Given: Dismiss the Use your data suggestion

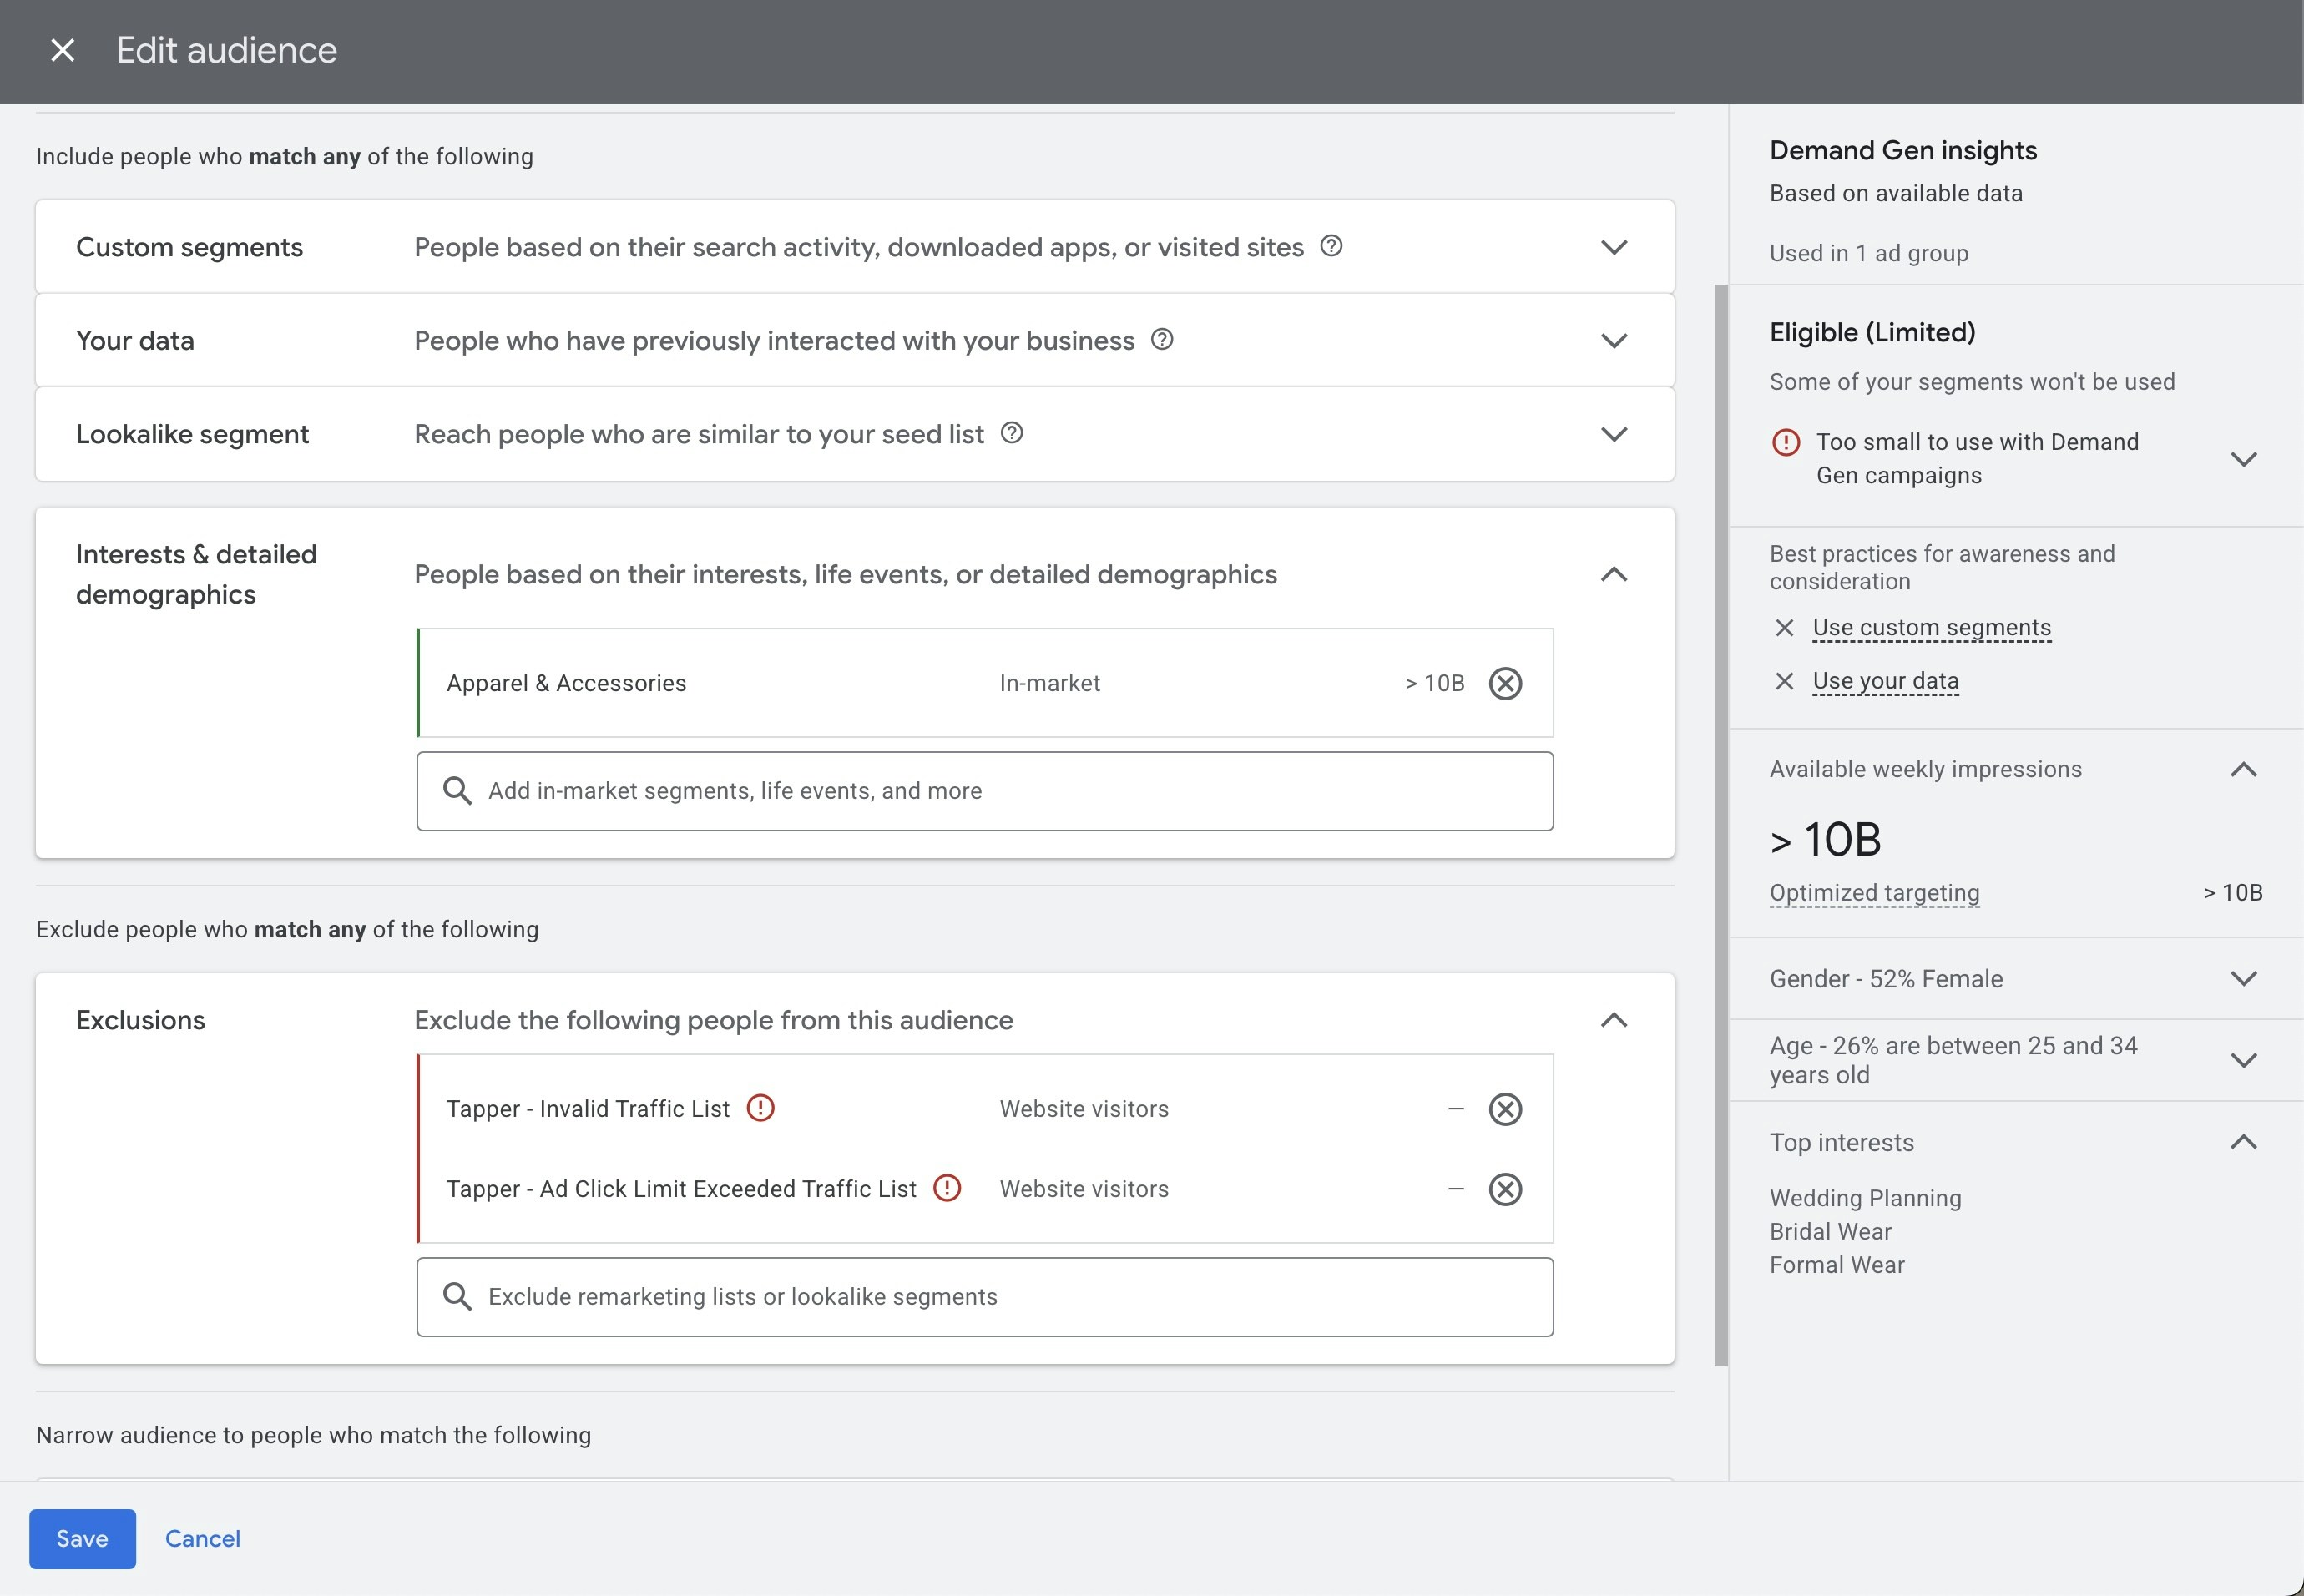Looking at the screenshot, I should pos(1785,680).
